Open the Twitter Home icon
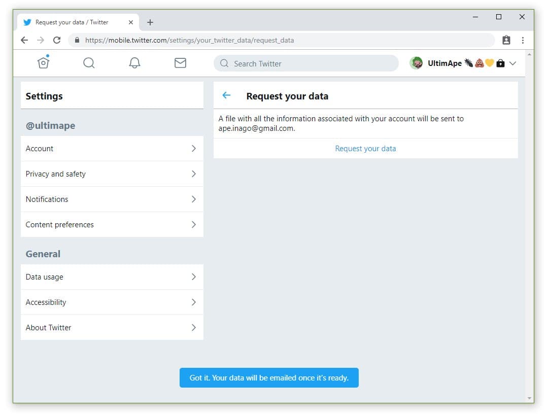This screenshot has width=550, height=416. coord(44,62)
